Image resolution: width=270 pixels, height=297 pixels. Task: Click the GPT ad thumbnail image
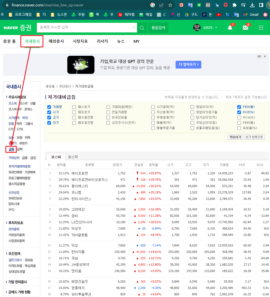81,65
